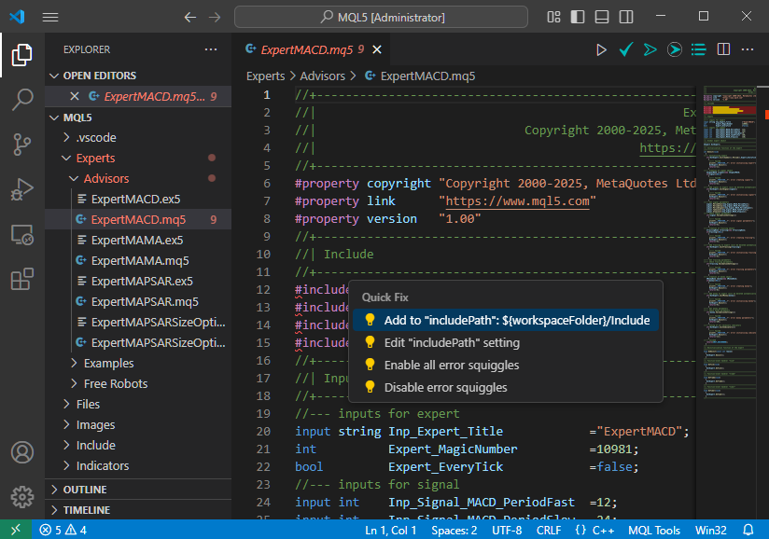Click Ln 1, Col 1 status item
Screen dimensions: 769x539
pyautogui.click(x=390, y=531)
